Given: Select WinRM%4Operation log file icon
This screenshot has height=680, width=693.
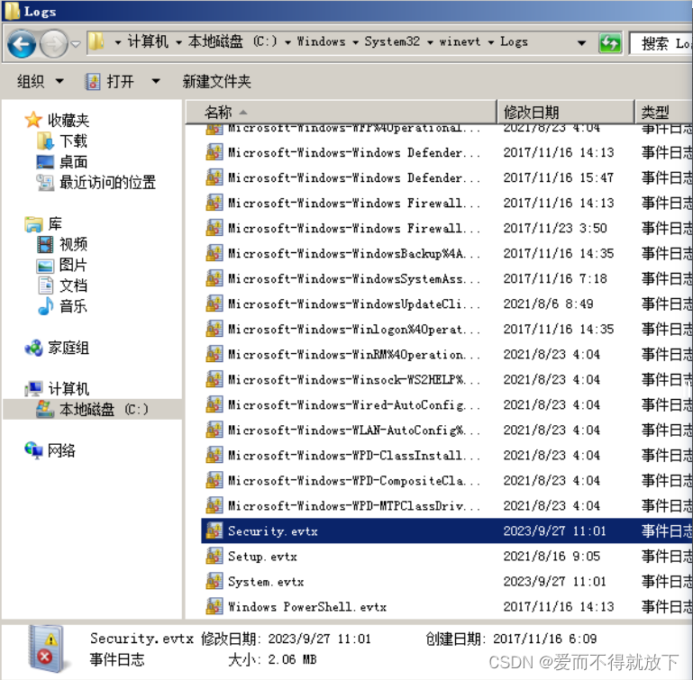Looking at the screenshot, I should pyautogui.click(x=214, y=354).
